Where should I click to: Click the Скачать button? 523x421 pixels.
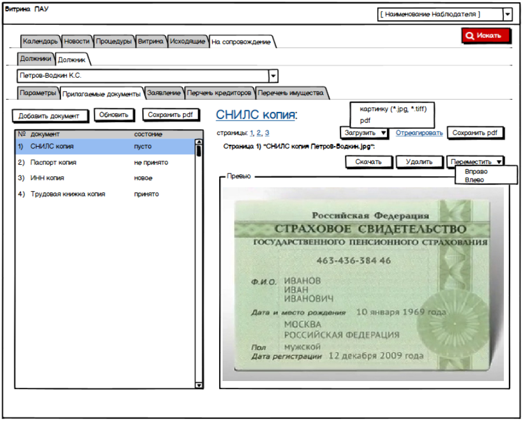click(368, 162)
